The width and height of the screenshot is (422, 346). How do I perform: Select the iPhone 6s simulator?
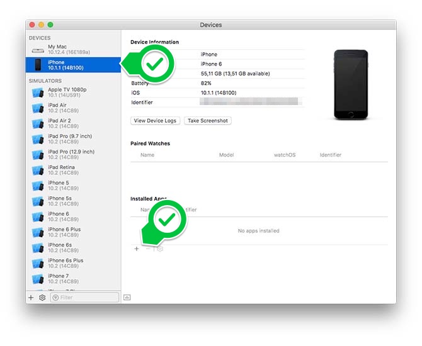point(73,248)
